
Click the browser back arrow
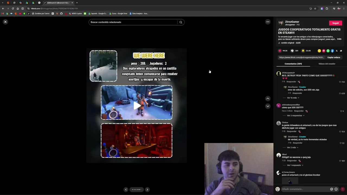point(3,8)
